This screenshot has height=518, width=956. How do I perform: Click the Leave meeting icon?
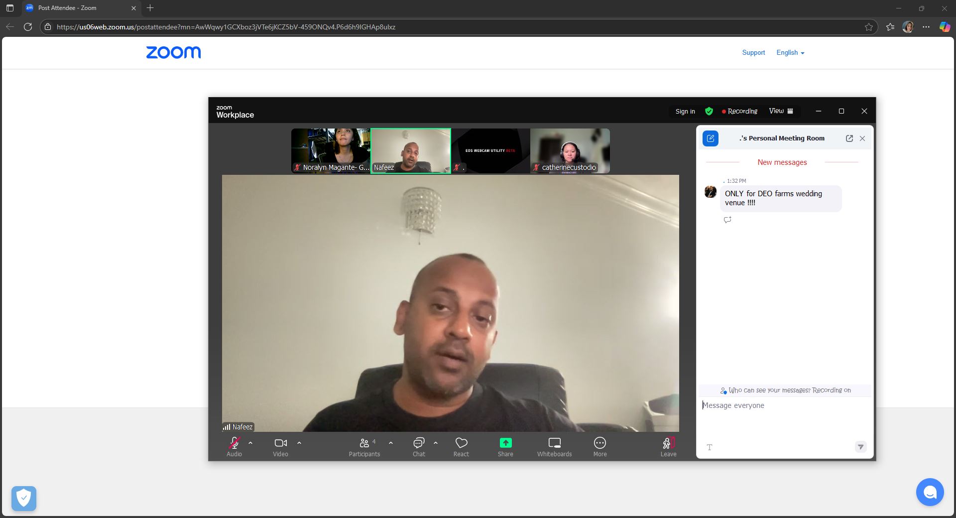(668, 443)
